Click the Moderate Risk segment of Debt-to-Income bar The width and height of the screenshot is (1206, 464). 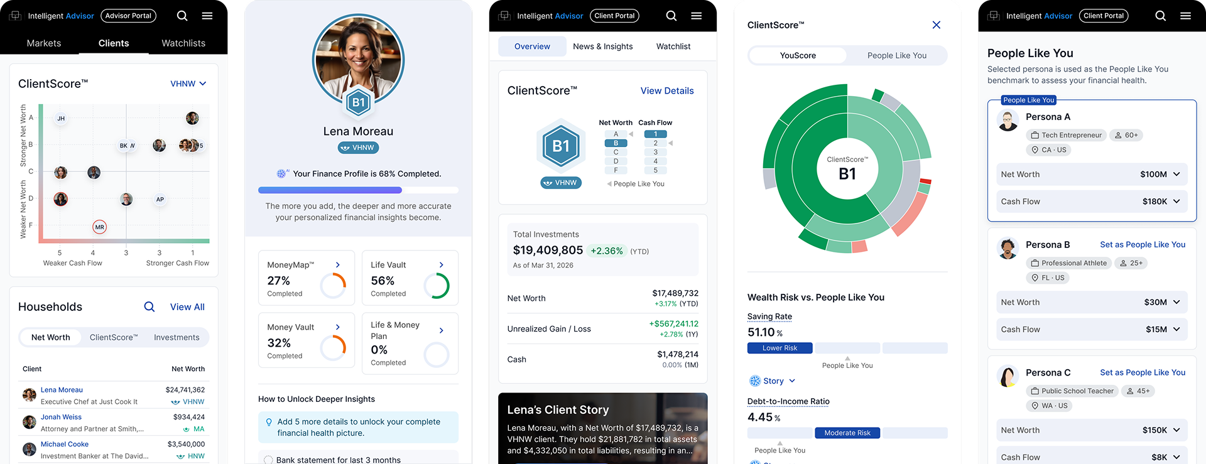point(847,433)
